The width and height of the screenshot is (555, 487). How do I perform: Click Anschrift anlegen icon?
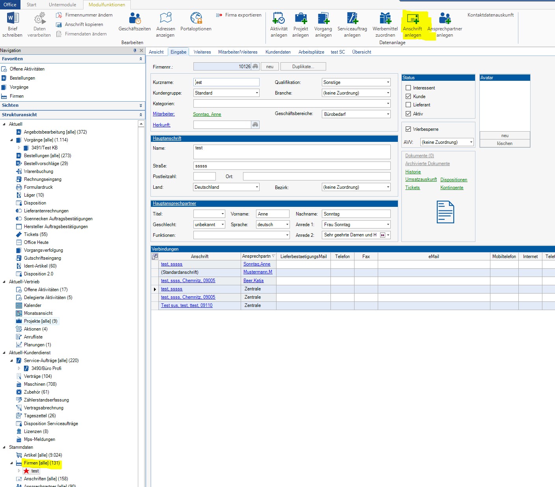pyautogui.click(x=412, y=18)
